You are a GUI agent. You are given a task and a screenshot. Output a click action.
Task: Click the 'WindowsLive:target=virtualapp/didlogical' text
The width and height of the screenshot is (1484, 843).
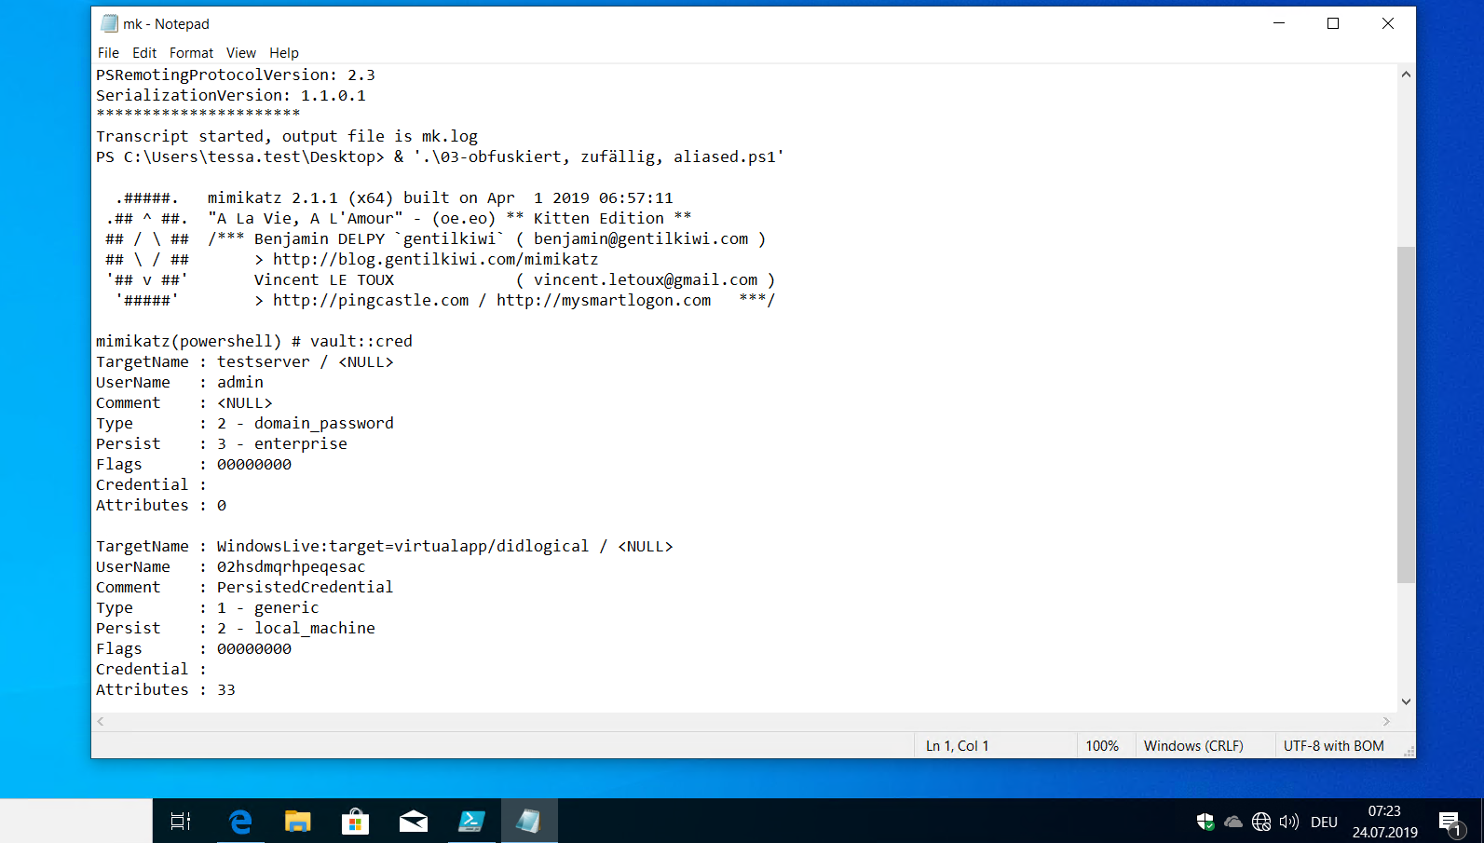tap(403, 546)
